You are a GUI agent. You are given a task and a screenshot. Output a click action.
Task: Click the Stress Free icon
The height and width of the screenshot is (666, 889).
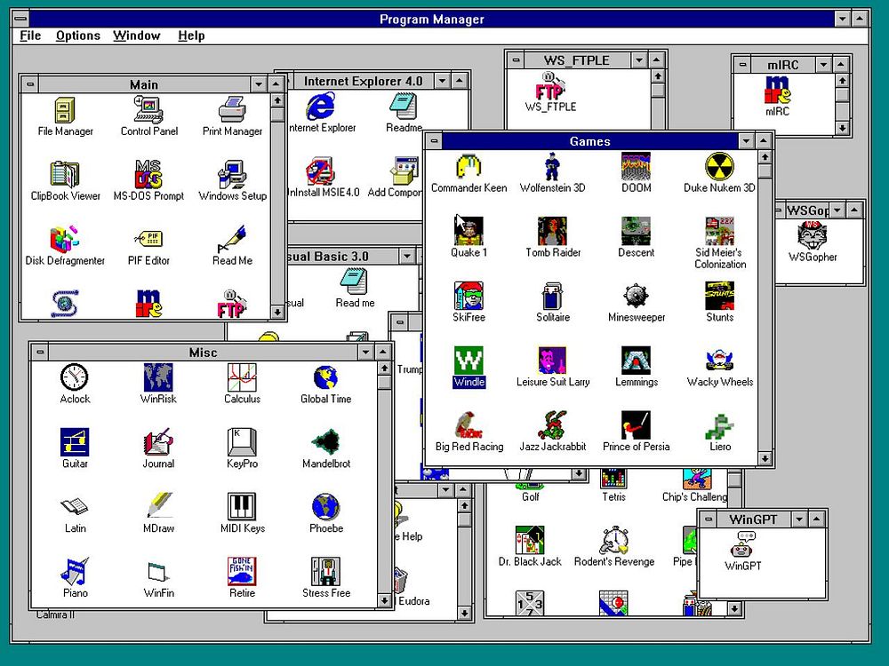[326, 571]
